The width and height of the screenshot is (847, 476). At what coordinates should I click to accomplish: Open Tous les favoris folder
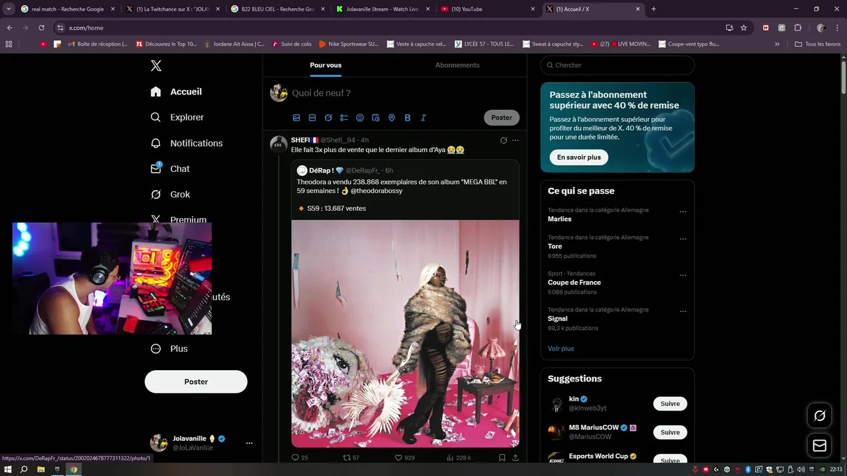click(817, 44)
